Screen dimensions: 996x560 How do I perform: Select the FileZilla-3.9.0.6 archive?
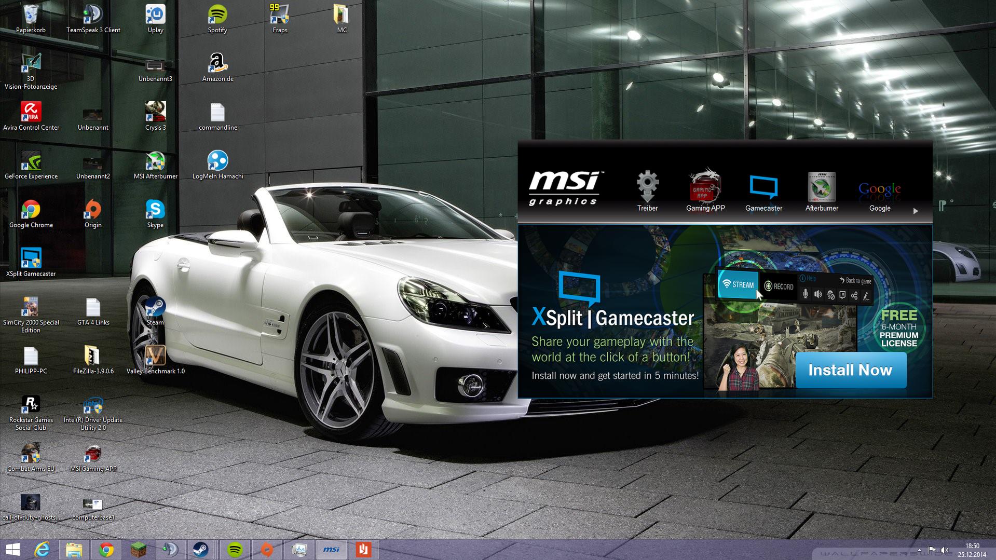tap(93, 360)
